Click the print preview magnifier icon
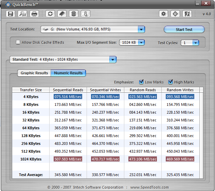215x191 pixels. pyautogui.click(x=22, y=14)
